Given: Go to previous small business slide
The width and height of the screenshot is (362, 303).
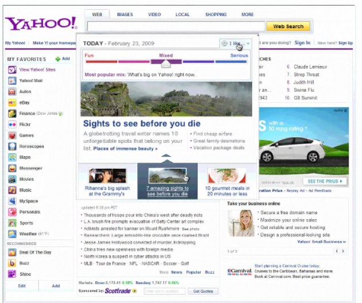Looking at the screenshot, I should click(x=337, y=251).
